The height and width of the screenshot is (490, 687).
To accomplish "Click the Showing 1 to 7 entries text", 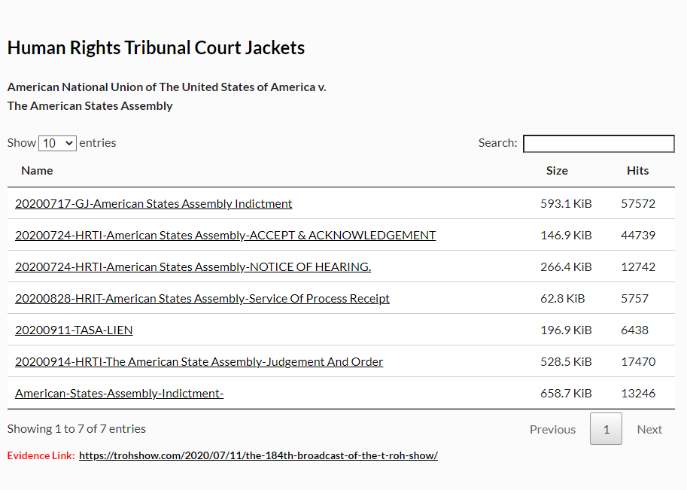I will pos(76,428).
